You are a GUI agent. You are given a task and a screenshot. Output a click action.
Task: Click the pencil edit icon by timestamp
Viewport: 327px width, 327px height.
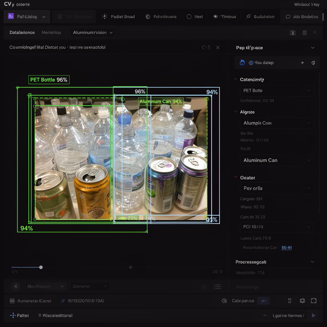63,301
